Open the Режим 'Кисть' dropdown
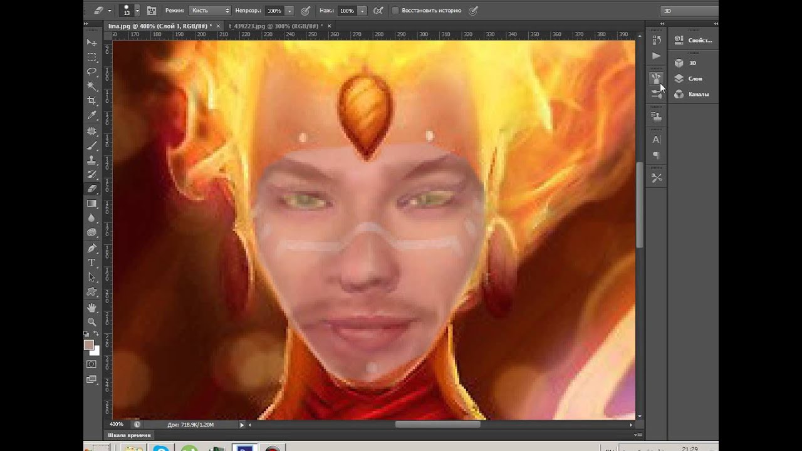The image size is (802, 451). tap(210, 11)
